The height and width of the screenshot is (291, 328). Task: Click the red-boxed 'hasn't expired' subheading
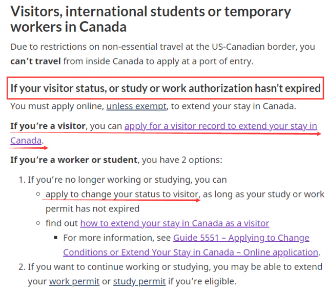click(x=165, y=88)
